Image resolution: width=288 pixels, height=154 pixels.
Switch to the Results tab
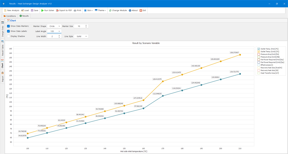24,16
